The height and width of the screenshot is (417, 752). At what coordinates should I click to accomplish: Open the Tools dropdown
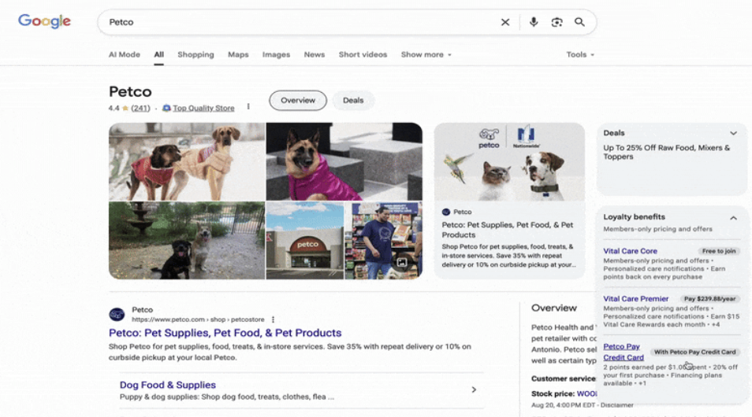(580, 55)
